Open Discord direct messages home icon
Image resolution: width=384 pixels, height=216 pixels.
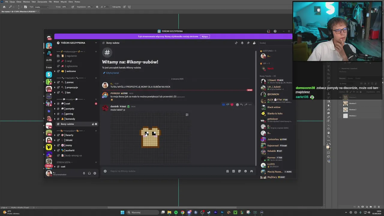coord(49,37)
